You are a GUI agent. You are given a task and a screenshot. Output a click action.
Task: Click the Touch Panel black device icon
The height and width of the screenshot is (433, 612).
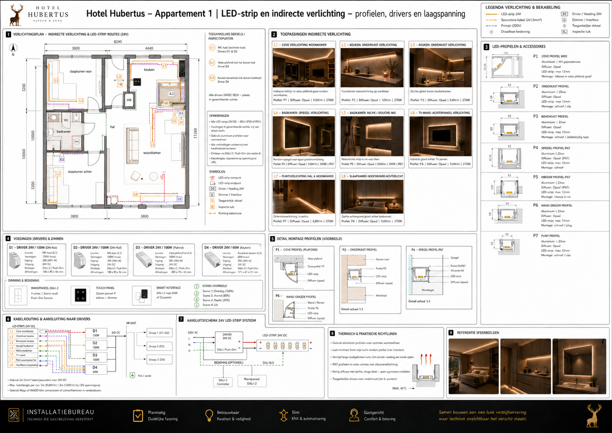pos(80,296)
